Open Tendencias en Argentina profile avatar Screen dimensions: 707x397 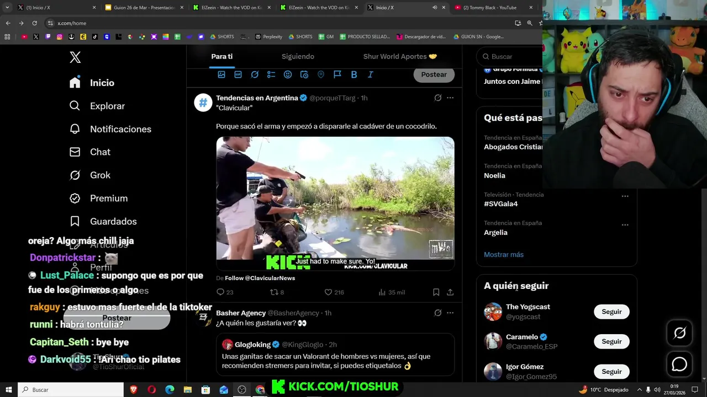pyautogui.click(x=203, y=103)
